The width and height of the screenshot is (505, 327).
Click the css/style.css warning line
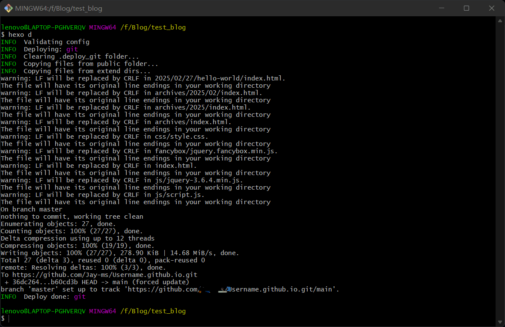coord(105,137)
